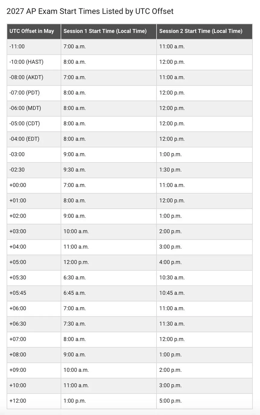
Task: Select the 9:30 a.m. Session 1 cell
Action: [109, 170]
